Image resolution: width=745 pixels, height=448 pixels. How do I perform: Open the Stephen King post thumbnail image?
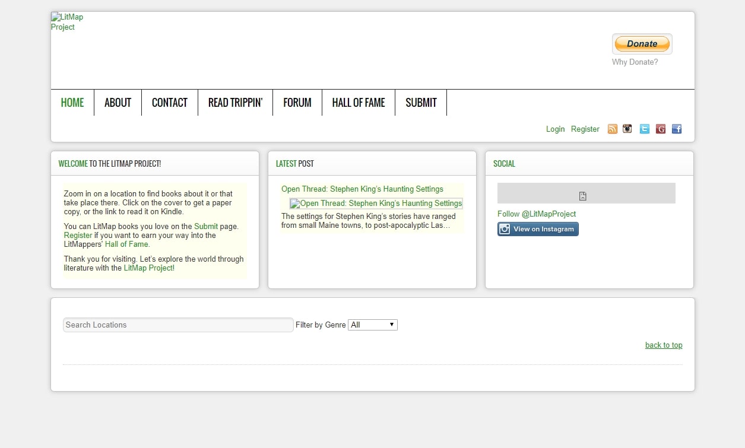[376, 204]
